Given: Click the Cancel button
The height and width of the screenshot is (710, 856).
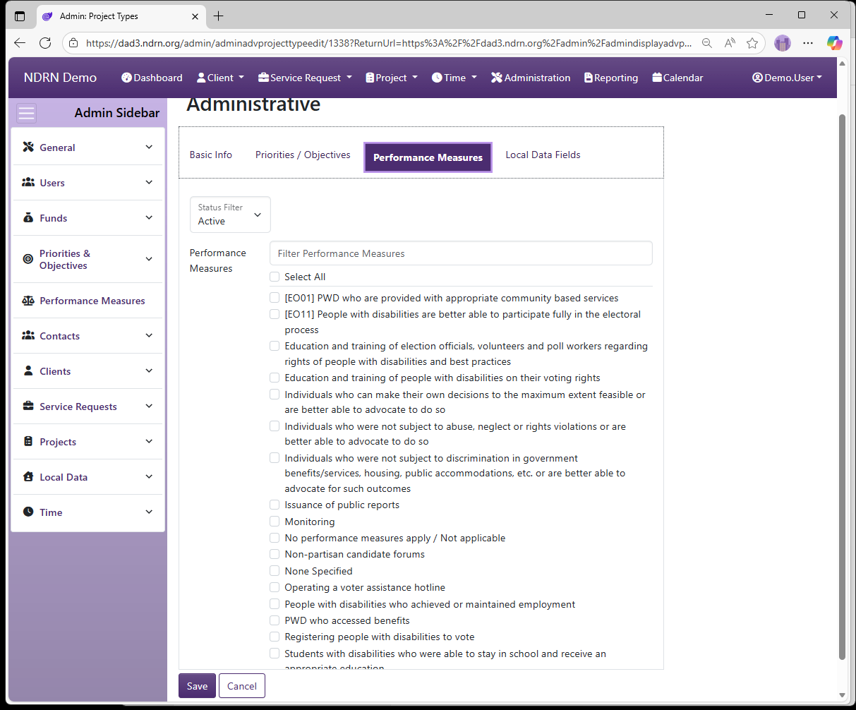Looking at the screenshot, I should pyautogui.click(x=242, y=686).
